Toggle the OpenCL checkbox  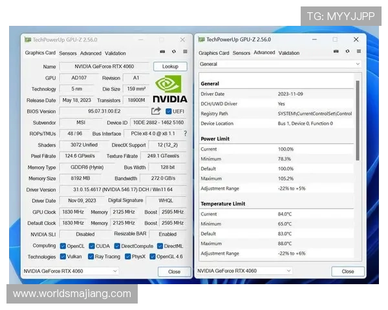click(63, 246)
